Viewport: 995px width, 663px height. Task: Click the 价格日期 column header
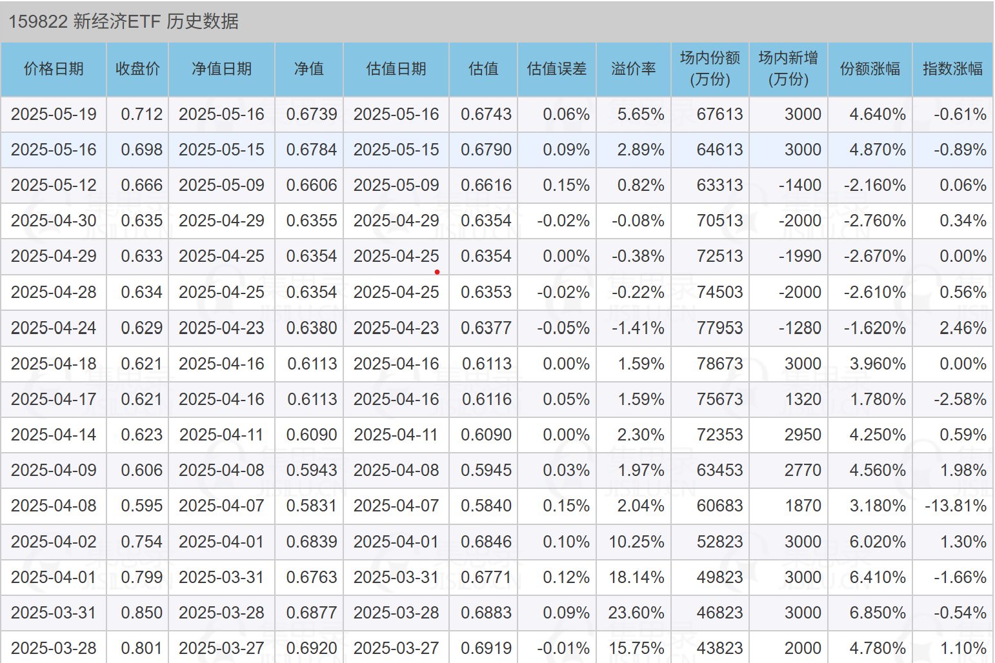pos(54,69)
